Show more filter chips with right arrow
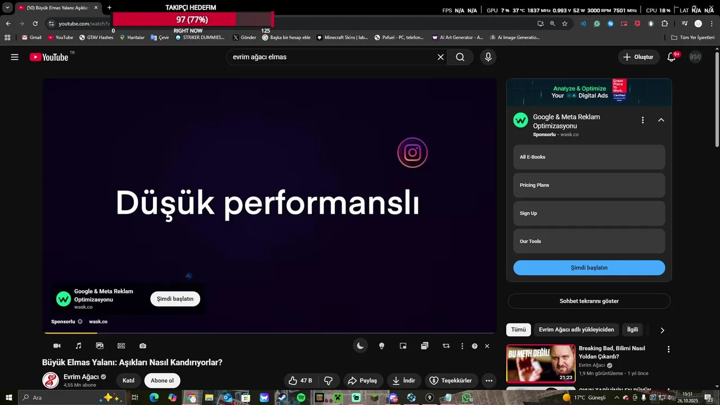This screenshot has width=720, height=405. 662,330
